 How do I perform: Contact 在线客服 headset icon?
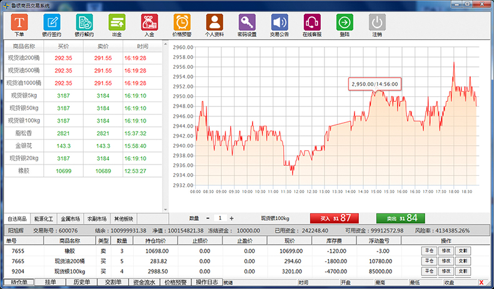point(312,23)
